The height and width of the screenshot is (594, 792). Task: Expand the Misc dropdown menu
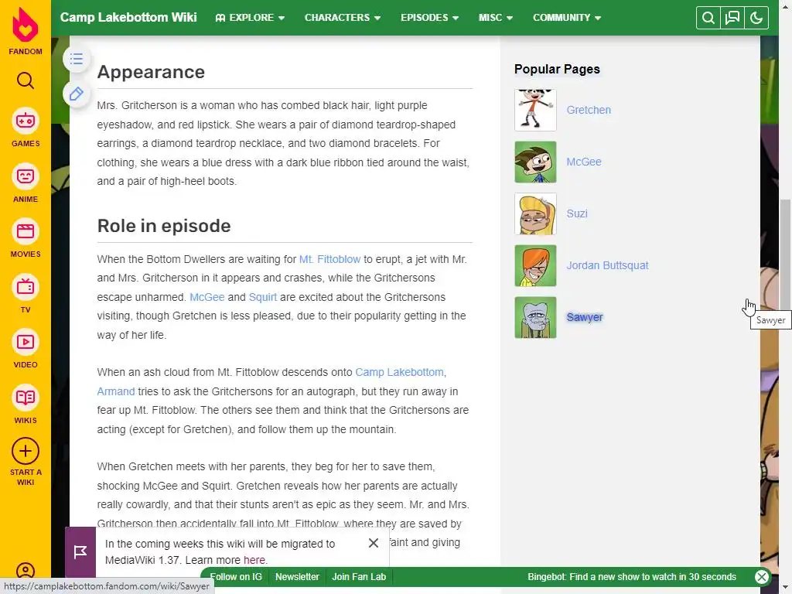tap(496, 18)
